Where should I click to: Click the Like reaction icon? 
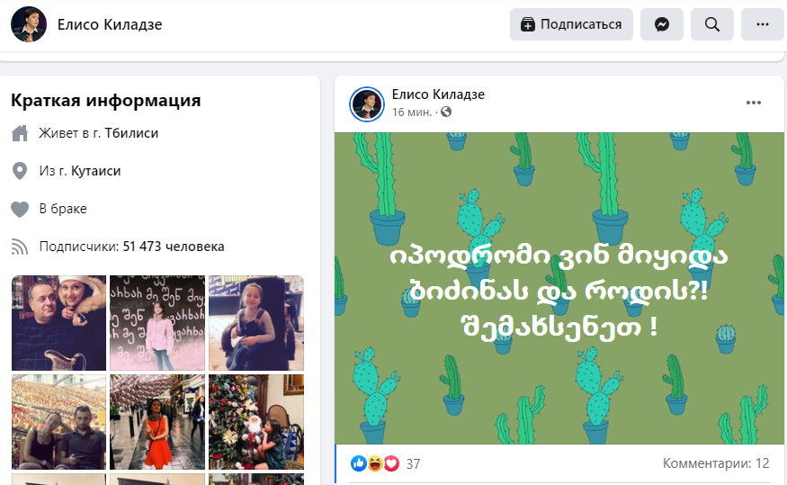358,463
